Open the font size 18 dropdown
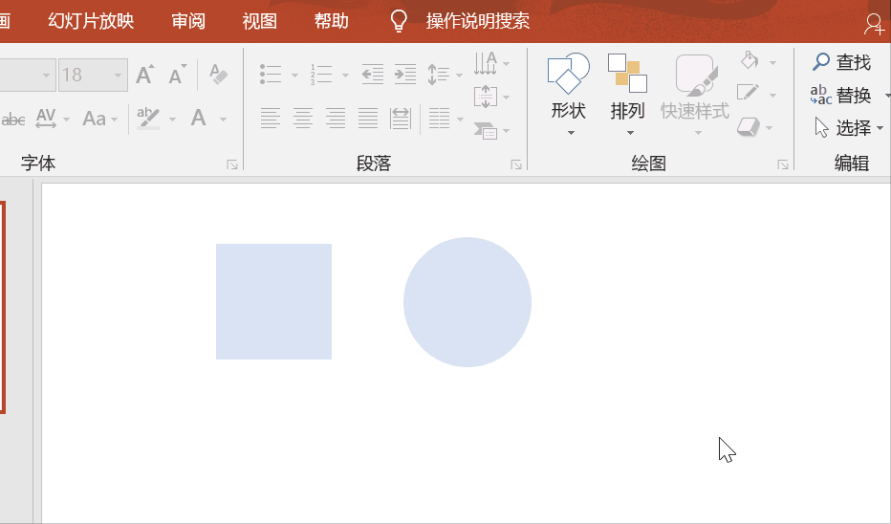The image size is (891, 524). pos(118,75)
